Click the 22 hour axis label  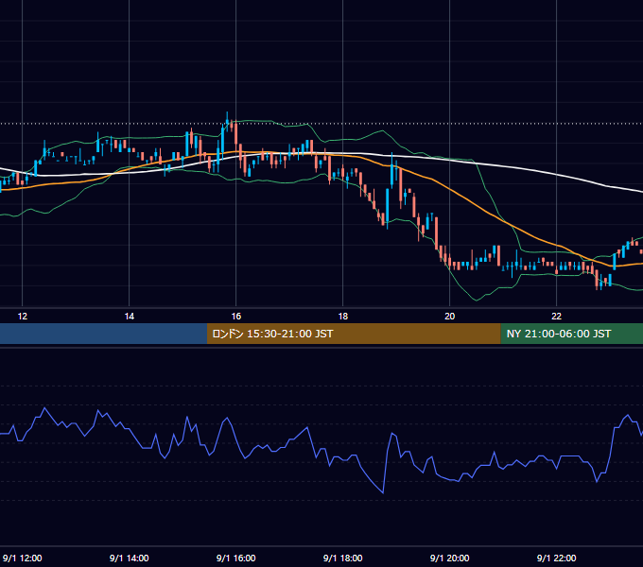pyautogui.click(x=556, y=317)
